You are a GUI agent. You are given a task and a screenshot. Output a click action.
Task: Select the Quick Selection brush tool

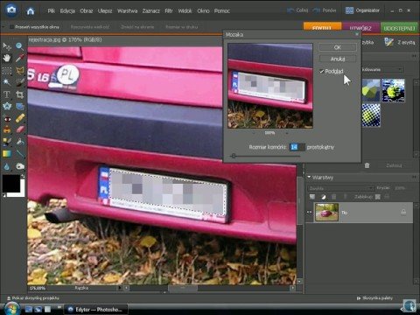(19, 82)
